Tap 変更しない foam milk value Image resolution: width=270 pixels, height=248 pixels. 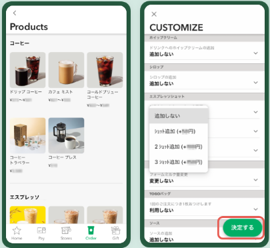click(x=161, y=181)
